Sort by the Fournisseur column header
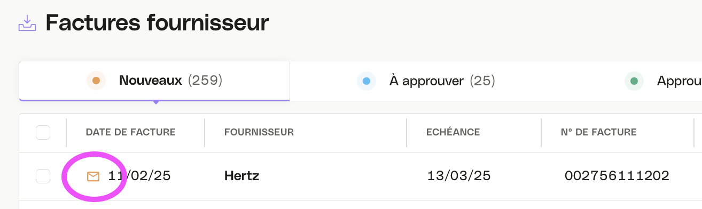Screen dimensions: 702x209 (x=259, y=132)
